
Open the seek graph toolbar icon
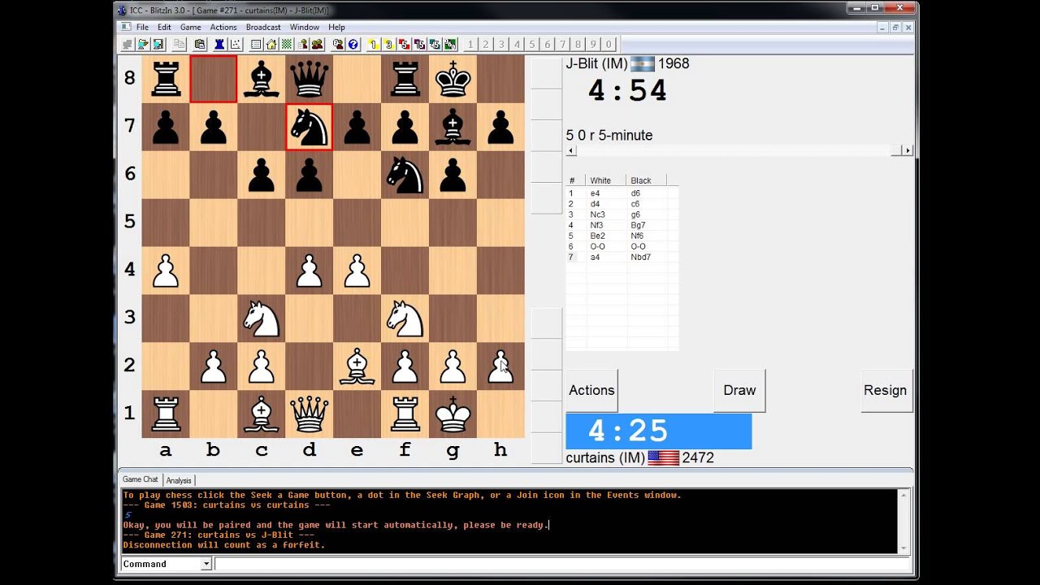point(235,45)
